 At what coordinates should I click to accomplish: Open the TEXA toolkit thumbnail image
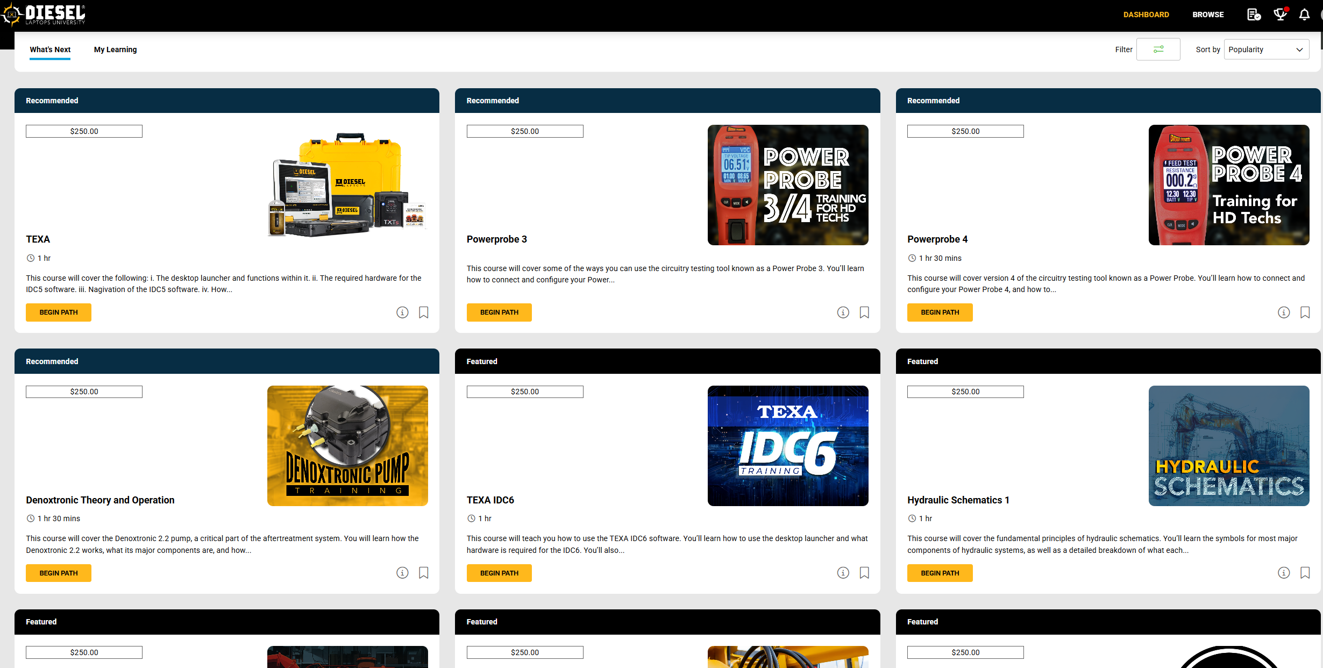[347, 185]
